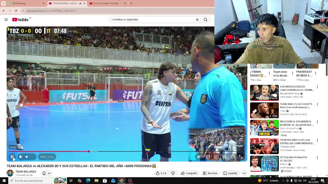Open Teddy Swims 'Lose Control' video title
This screenshot has width=328, height=184.
[296, 106]
